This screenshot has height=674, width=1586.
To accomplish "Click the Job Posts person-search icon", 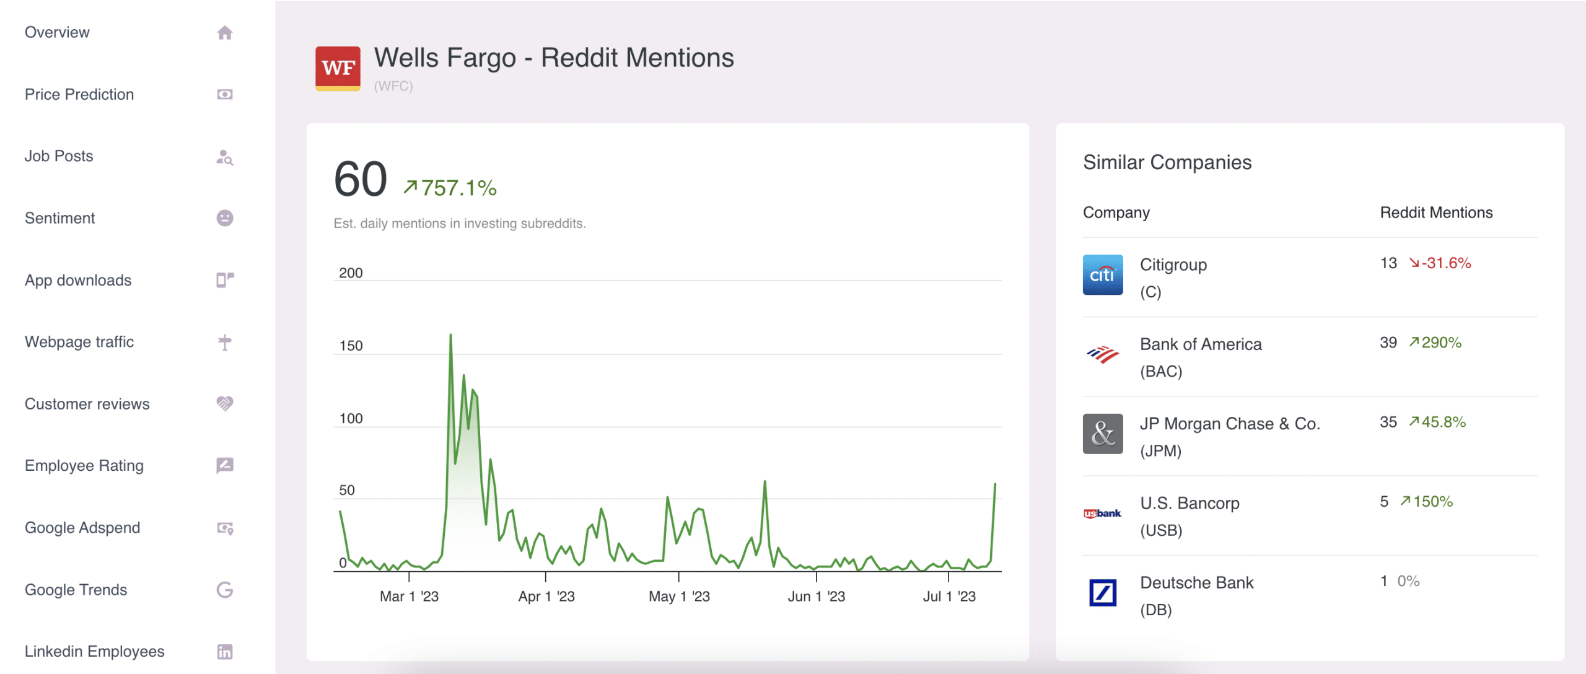I will [x=225, y=157].
